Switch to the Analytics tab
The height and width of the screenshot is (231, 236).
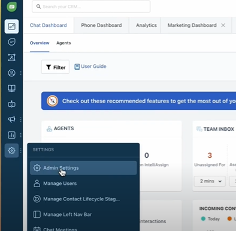click(x=146, y=25)
